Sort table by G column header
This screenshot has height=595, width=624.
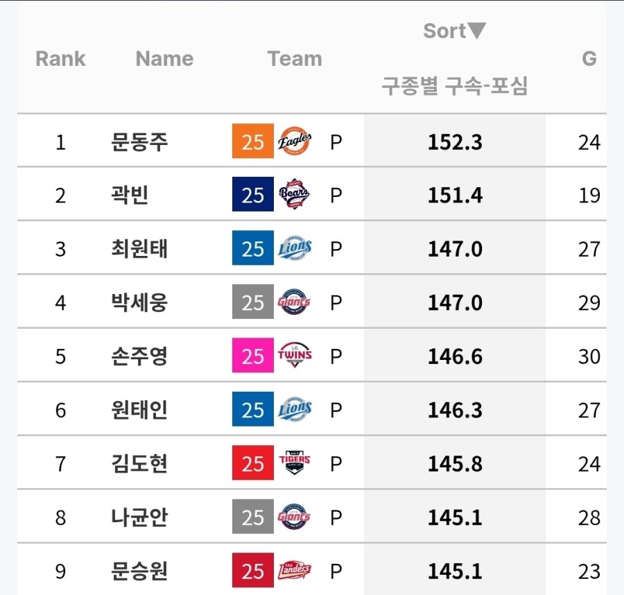[x=589, y=59]
